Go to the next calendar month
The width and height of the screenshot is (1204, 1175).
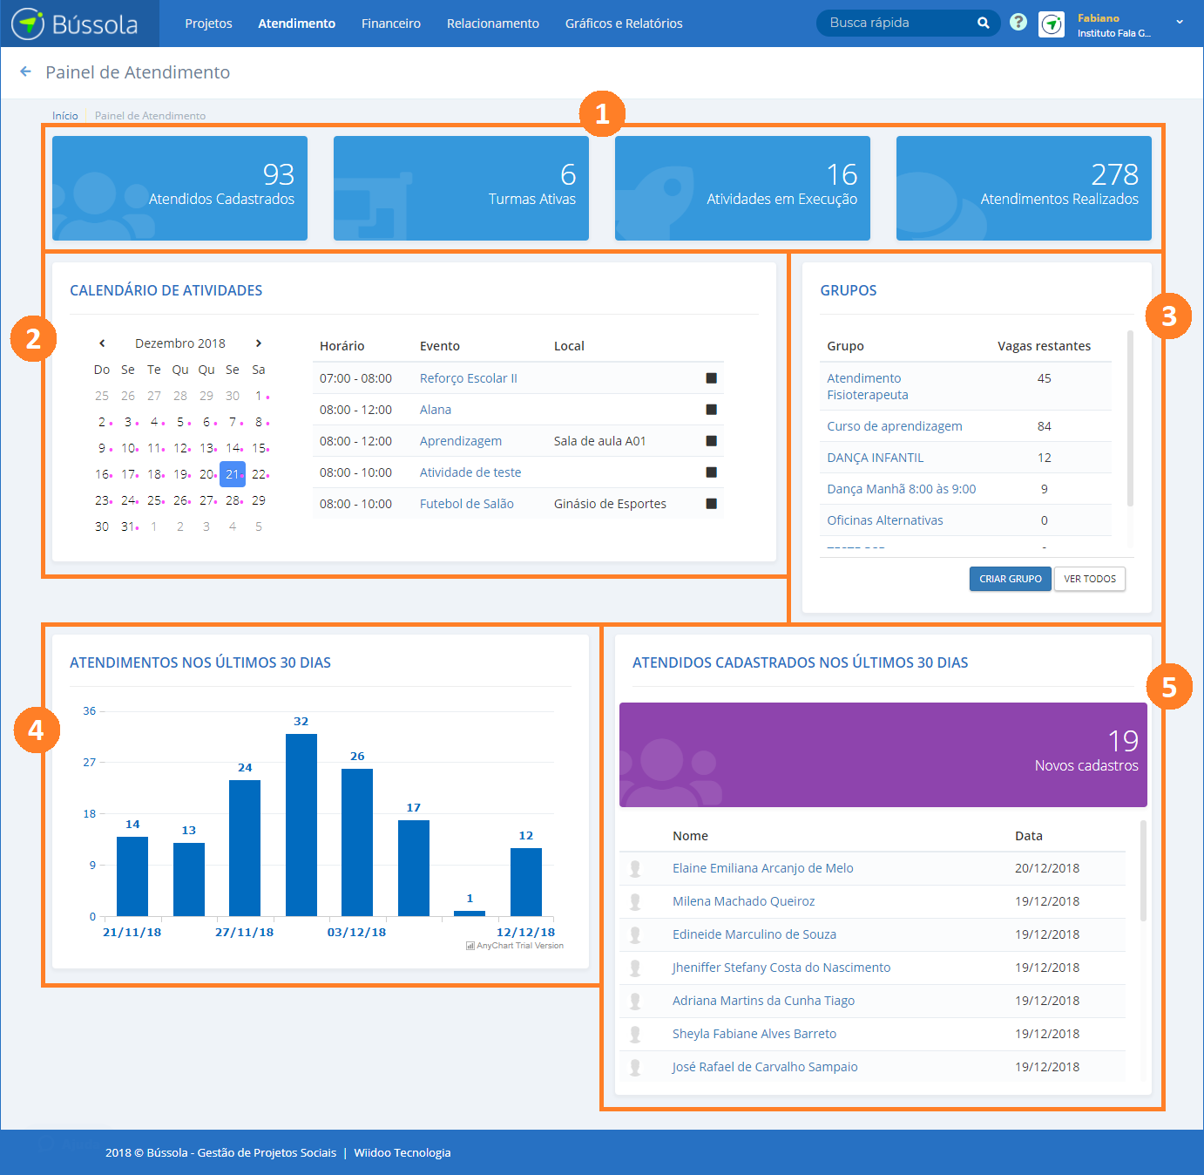click(x=259, y=343)
